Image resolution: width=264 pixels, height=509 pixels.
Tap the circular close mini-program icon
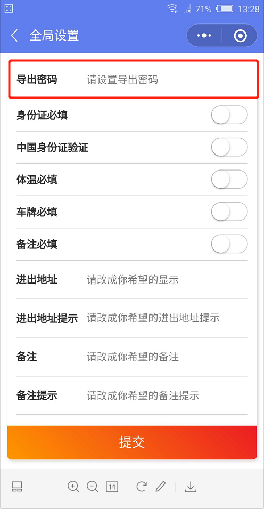[241, 35]
